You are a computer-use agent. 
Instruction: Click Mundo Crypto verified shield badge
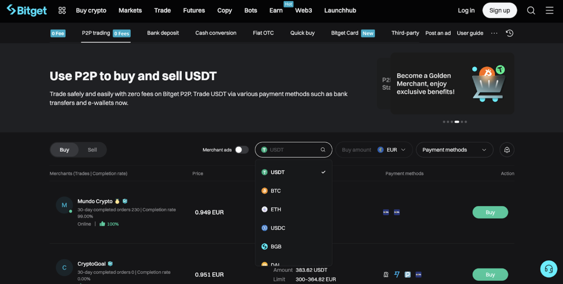(x=125, y=201)
